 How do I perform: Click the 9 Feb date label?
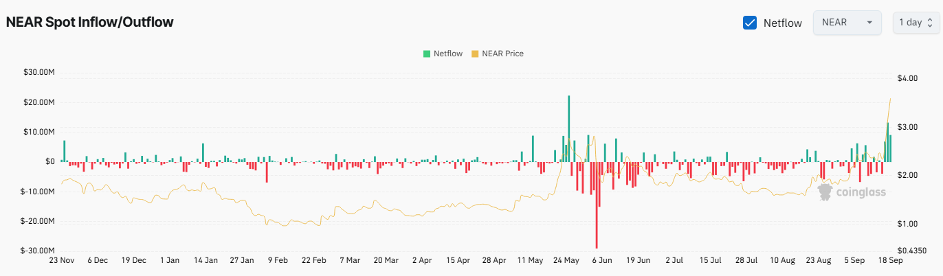coord(278,261)
